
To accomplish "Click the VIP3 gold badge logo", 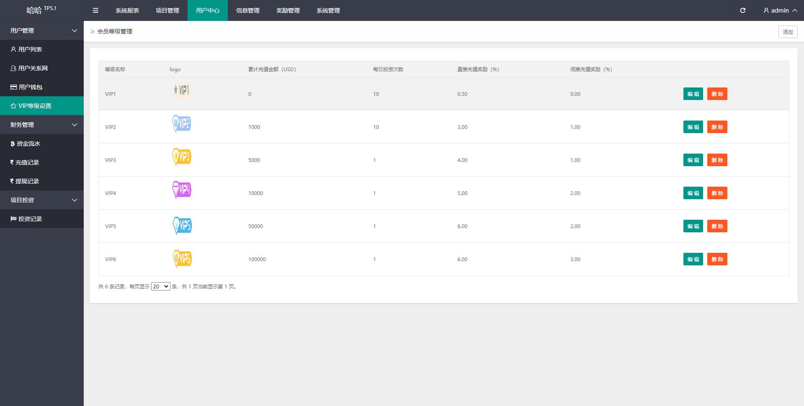I will click(x=182, y=157).
